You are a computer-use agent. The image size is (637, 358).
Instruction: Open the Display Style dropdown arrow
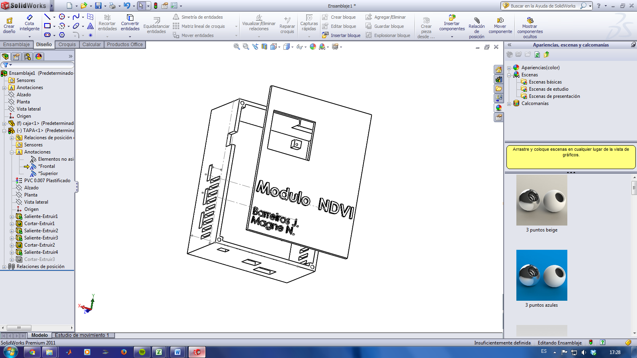tap(292, 47)
